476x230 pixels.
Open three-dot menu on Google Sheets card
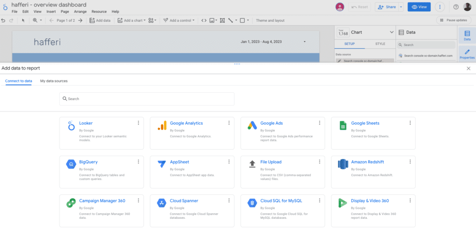tap(410, 123)
